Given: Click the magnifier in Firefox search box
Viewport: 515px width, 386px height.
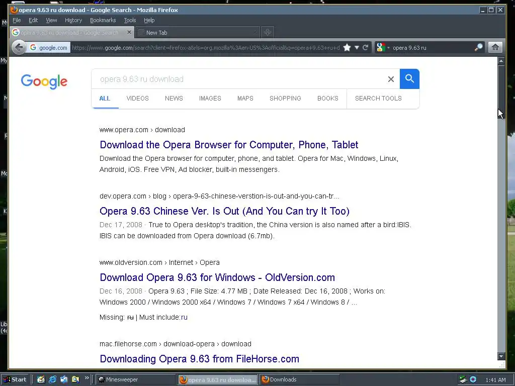Looking at the screenshot, I should click(x=479, y=48).
